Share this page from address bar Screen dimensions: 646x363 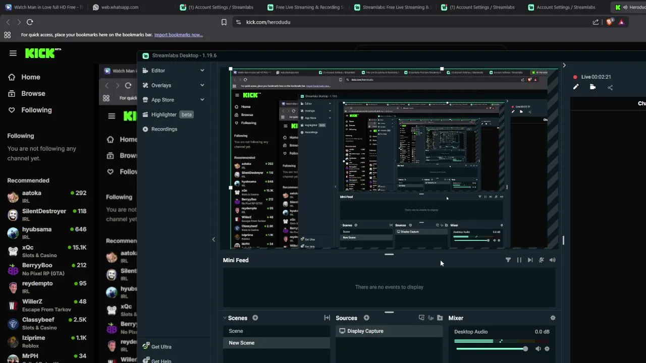tap(596, 22)
